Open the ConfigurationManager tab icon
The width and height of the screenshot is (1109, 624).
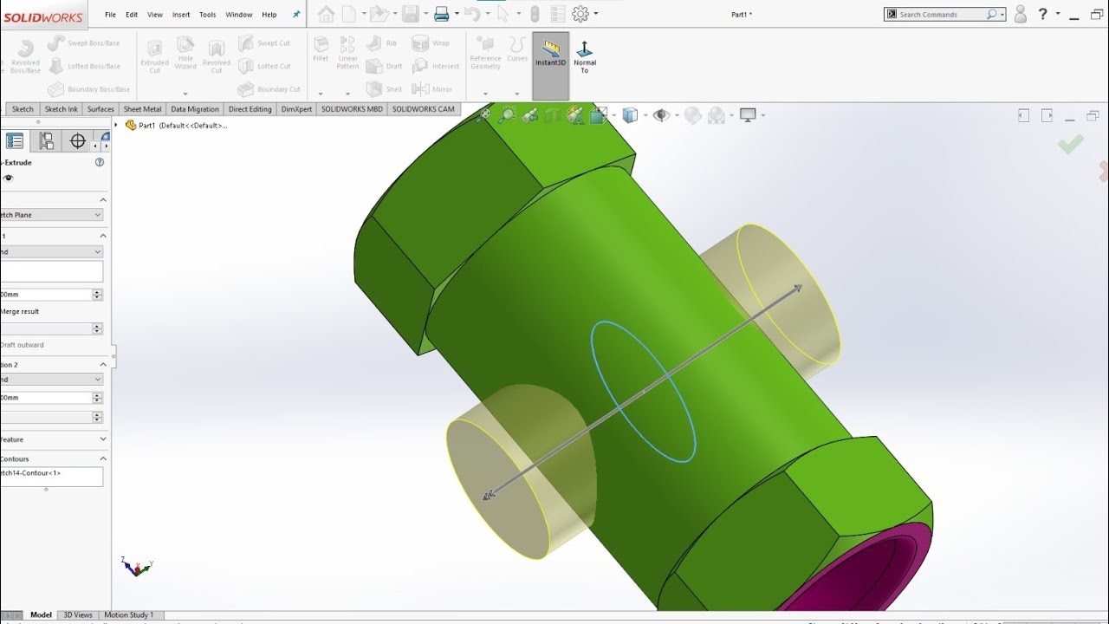47,141
